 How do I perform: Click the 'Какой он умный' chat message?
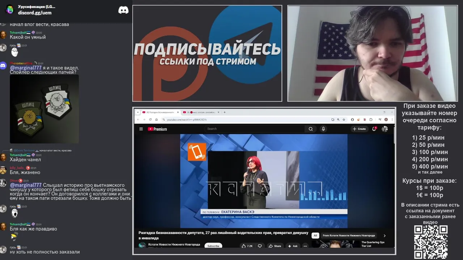point(28,37)
